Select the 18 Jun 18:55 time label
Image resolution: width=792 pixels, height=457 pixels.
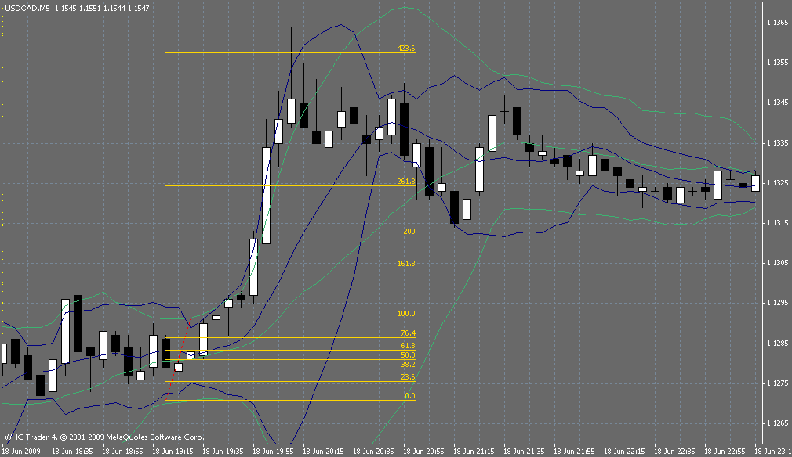(x=123, y=451)
